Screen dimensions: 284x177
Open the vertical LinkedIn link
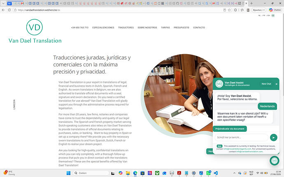[x=14, y=104]
